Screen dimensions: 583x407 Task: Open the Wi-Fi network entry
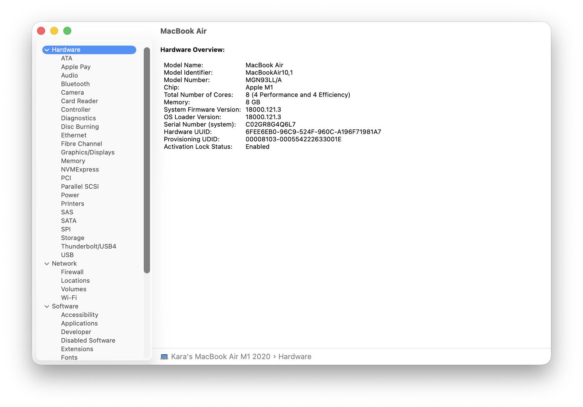point(69,298)
